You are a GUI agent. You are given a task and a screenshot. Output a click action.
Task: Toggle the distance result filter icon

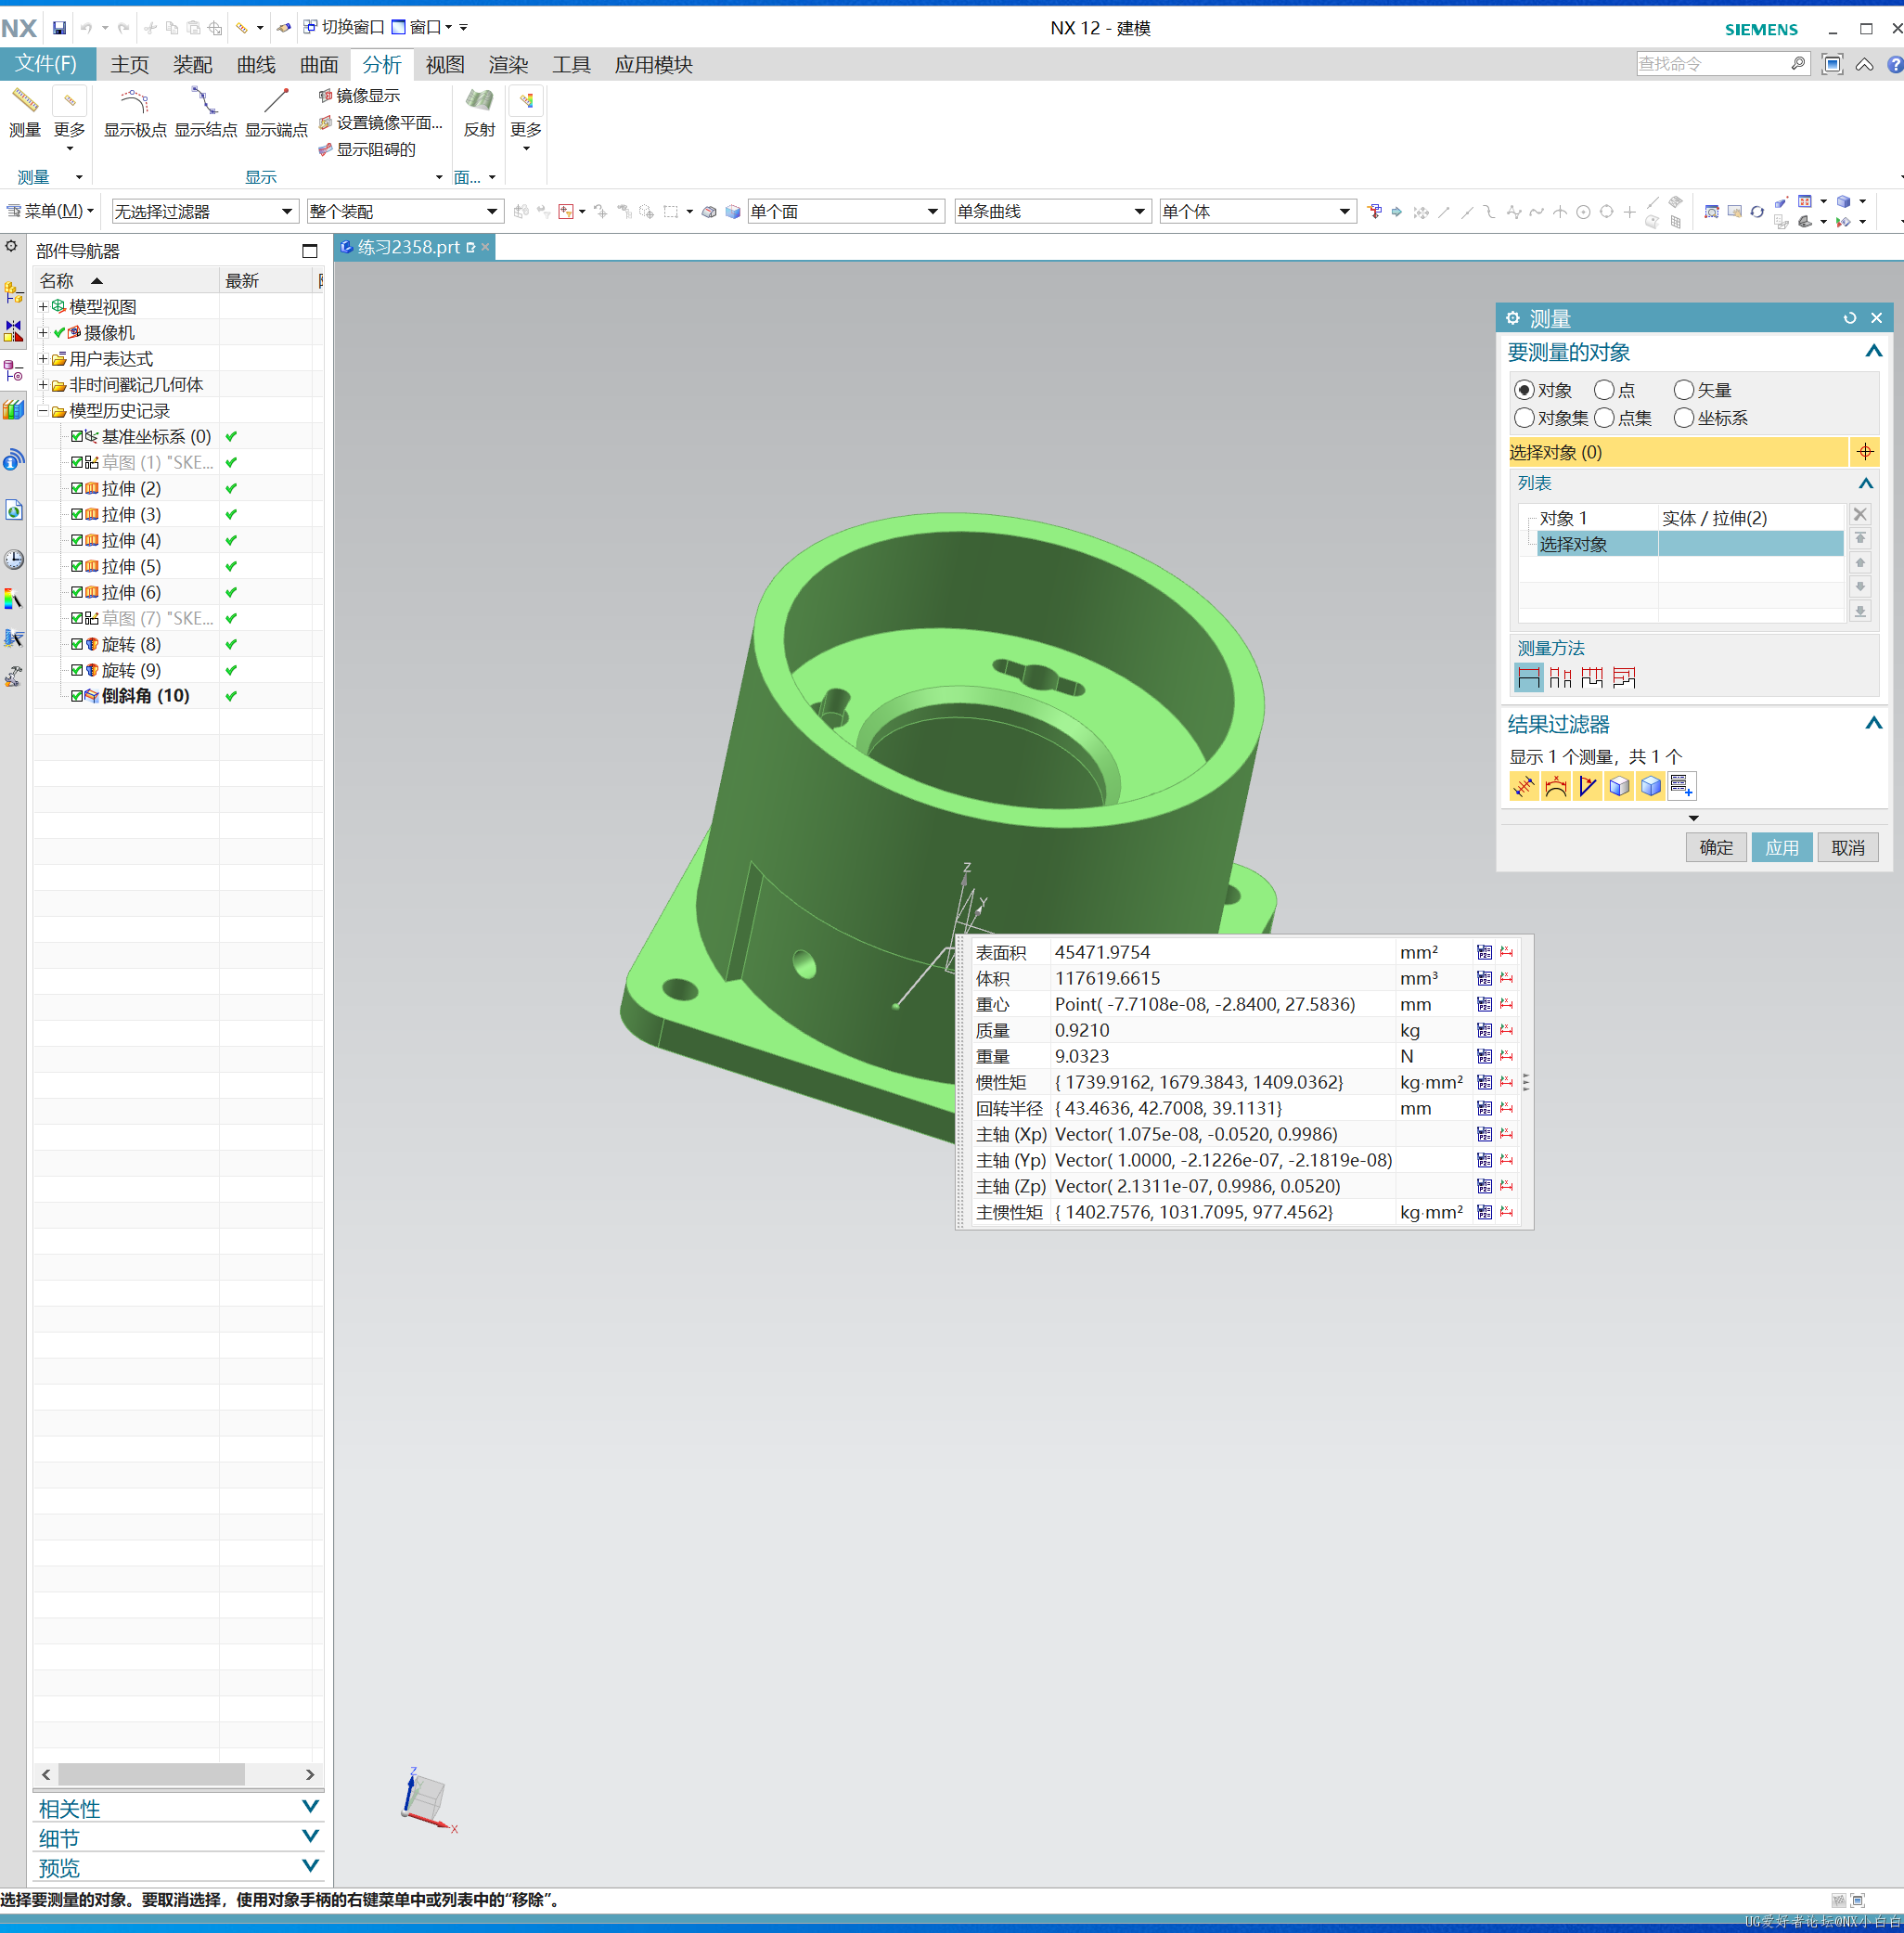(x=1523, y=786)
